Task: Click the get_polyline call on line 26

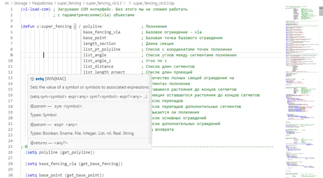Action: coord(76,152)
